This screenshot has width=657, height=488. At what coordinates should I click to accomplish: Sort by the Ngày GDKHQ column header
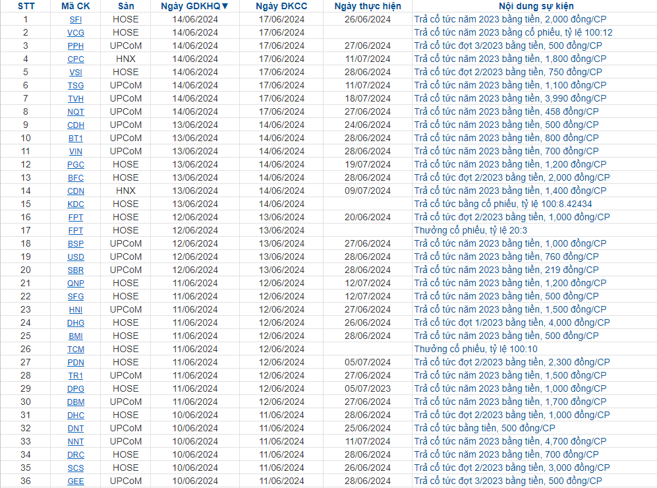[195, 7]
